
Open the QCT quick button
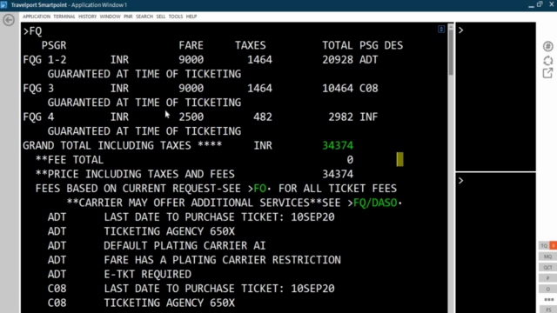click(547, 267)
